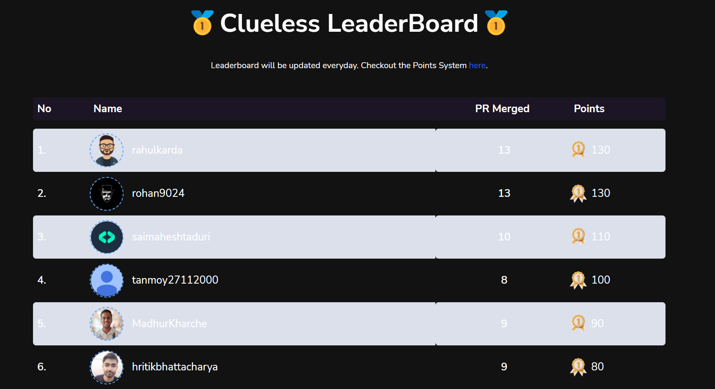Open rahulkarda's profile avatar
Image resolution: width=715 pixels, height=389 pixels.
point(106,150)
